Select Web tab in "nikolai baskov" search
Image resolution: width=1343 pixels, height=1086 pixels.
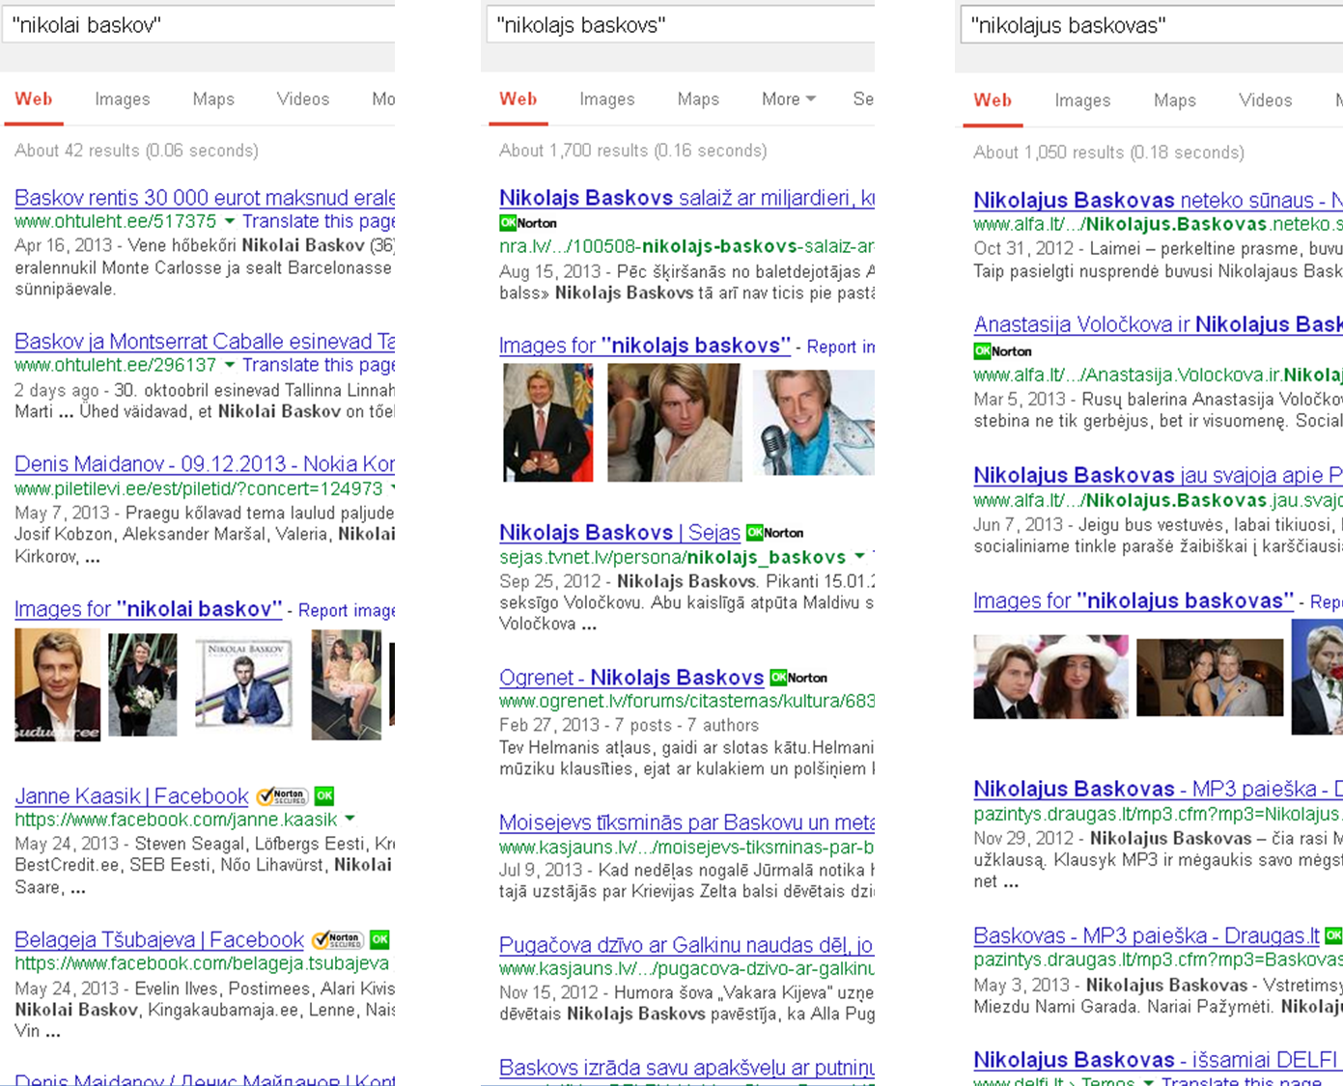pos(34,99)
